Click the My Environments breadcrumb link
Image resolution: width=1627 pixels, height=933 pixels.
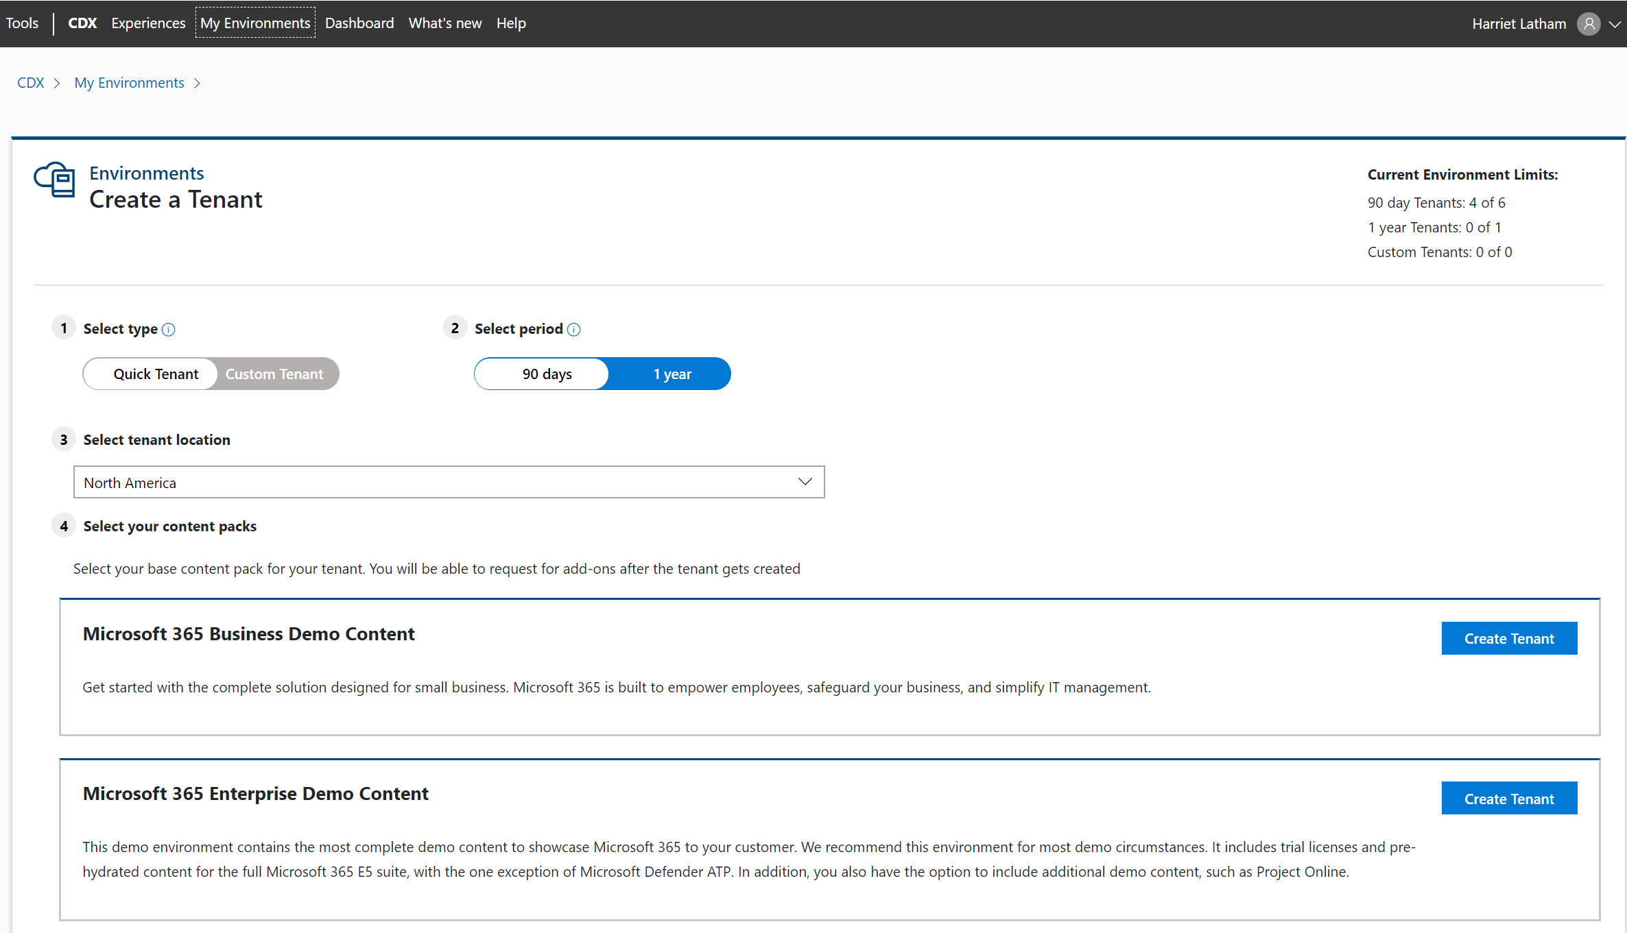click(129, 83)
